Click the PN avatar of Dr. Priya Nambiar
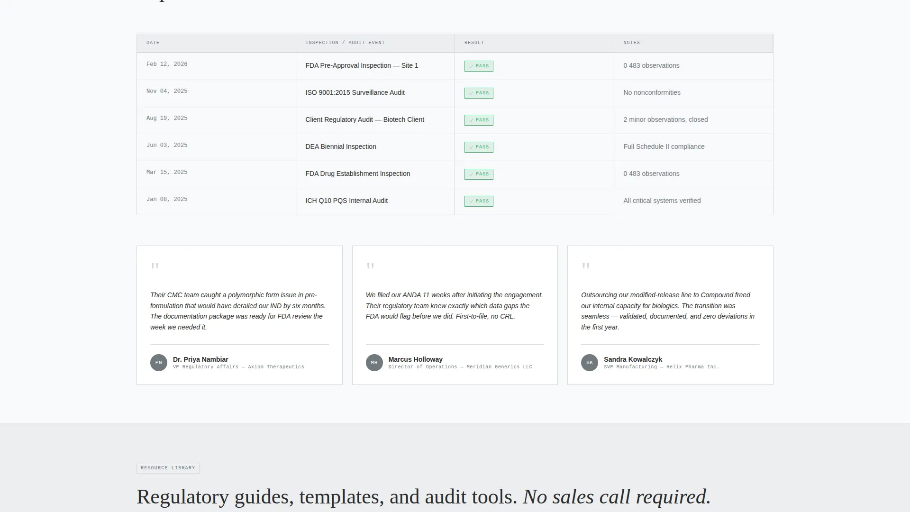The height and width of the screenshot is (512, 910). coord(159,363)
